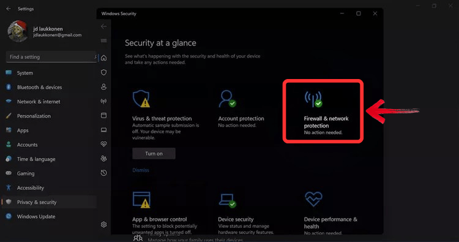Close the Windows Security window
Screen dimensions: 459x242
(375, 13)
